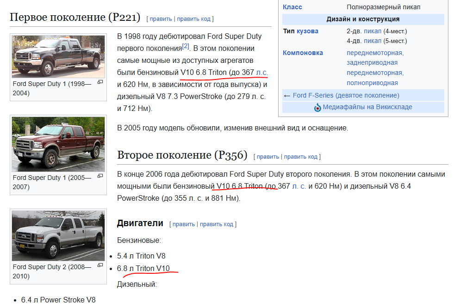
Task: Click 'Полноразмерный пикап' infobox value
Action: (383, 7)
